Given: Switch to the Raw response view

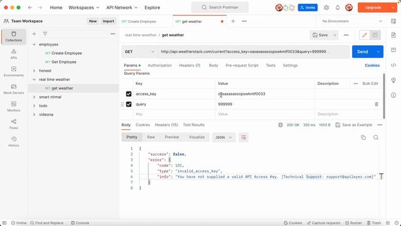Looking at the screenshot, I should pyautogui.click(x=151, y=137).
